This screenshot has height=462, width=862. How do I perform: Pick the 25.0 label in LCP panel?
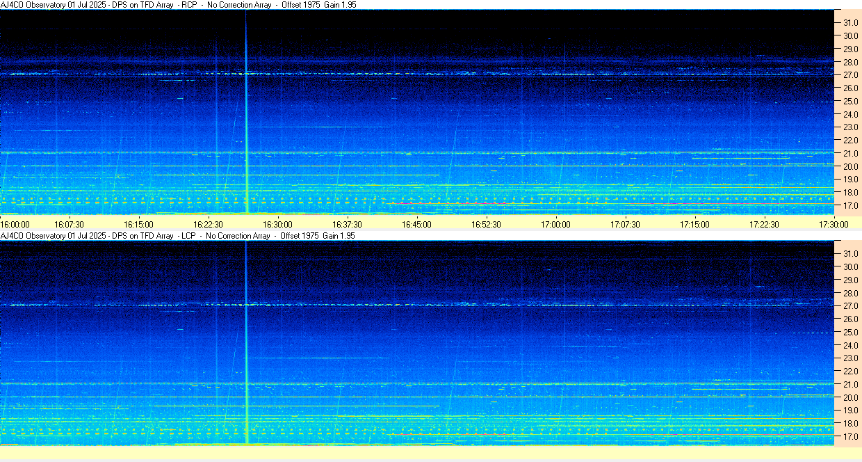(851, 333)
